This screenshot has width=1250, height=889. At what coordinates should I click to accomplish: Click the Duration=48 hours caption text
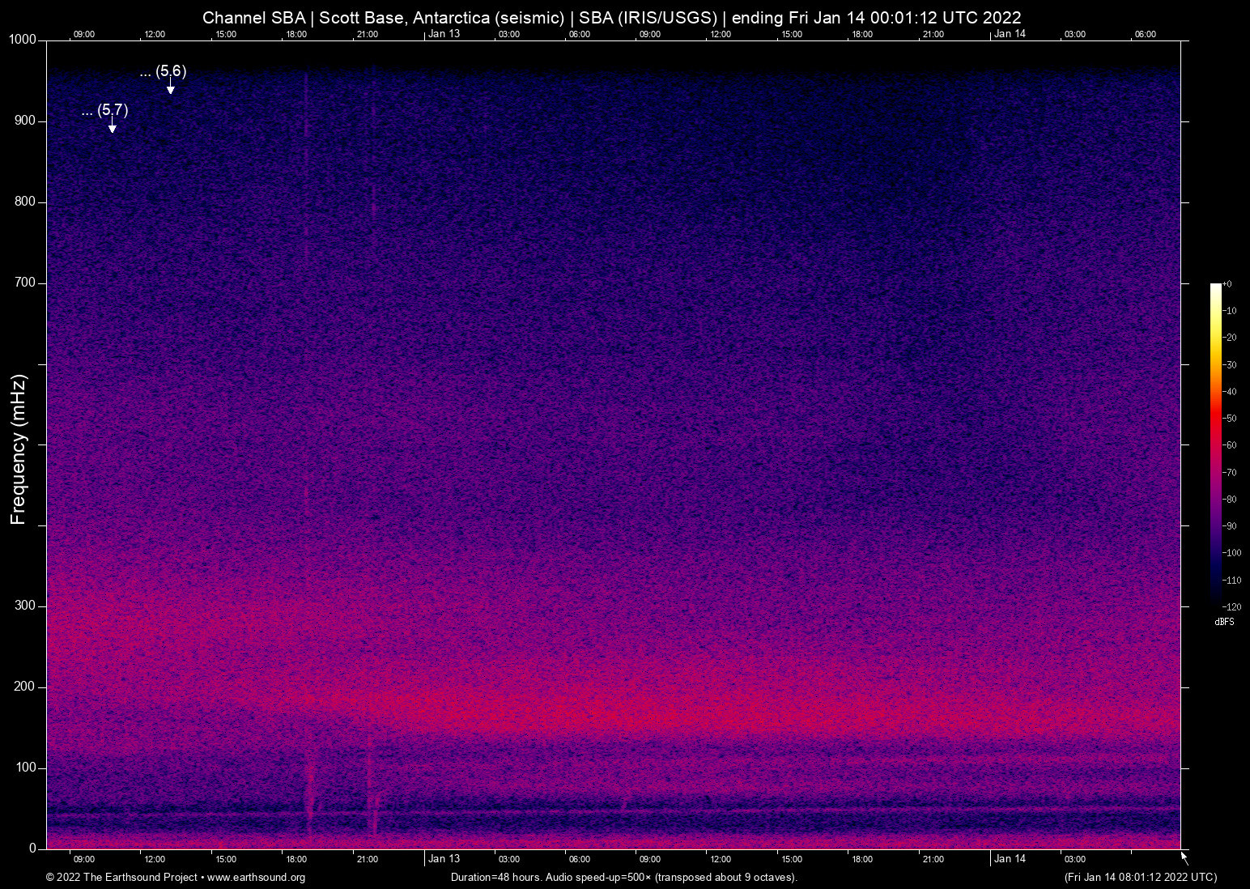coord(623,877)
